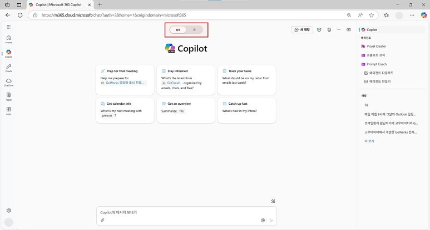Click the 'Prep for that meeting' prompt card

tap(124, 79)
